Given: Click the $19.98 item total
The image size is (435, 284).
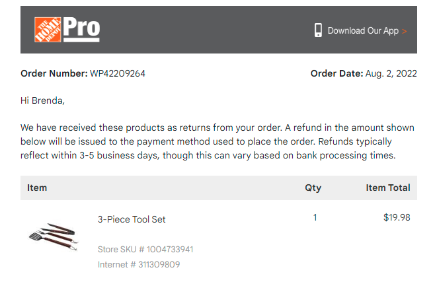Looking at the screenshot, I should [x=397, y=217].
